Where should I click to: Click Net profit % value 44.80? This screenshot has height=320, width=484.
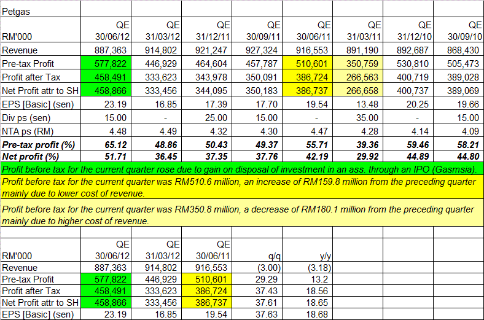click(x=458, y=157)
